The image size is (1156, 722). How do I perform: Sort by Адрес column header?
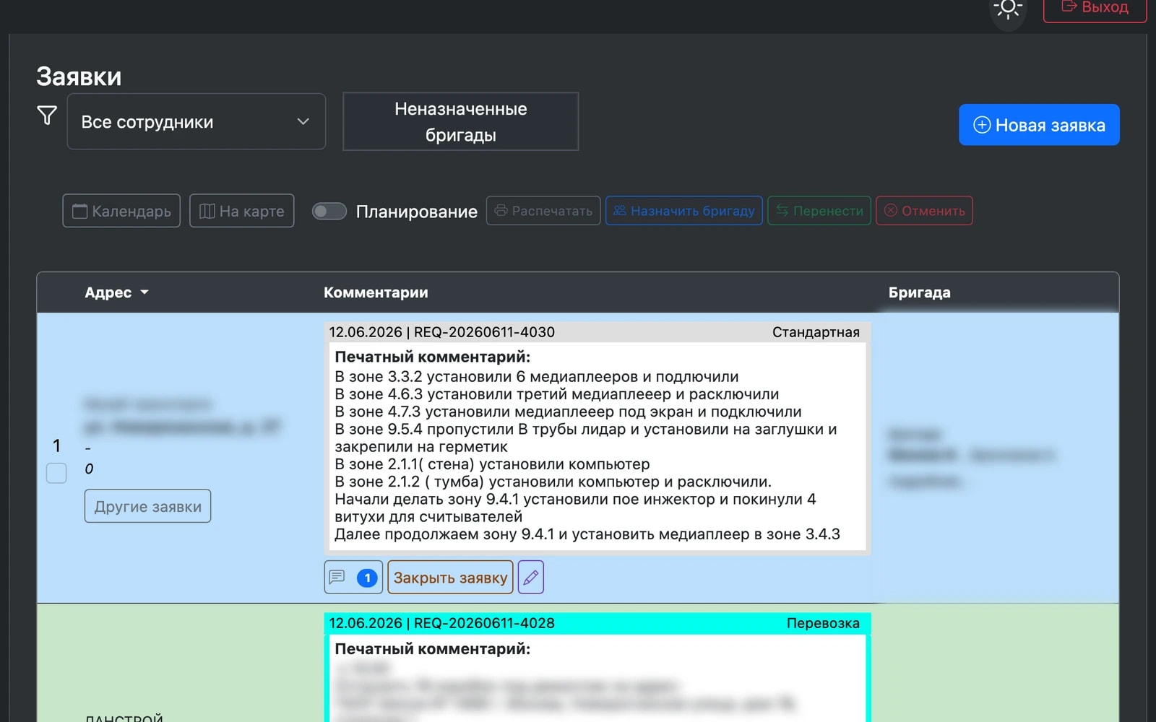coord(116,292)
